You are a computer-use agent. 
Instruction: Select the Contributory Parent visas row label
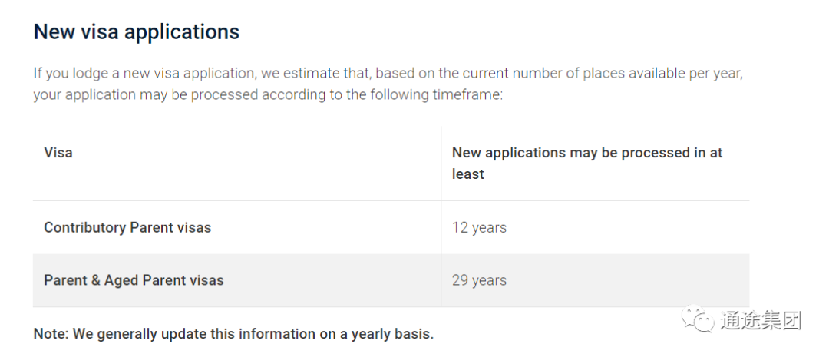click(x=127, y=227)
